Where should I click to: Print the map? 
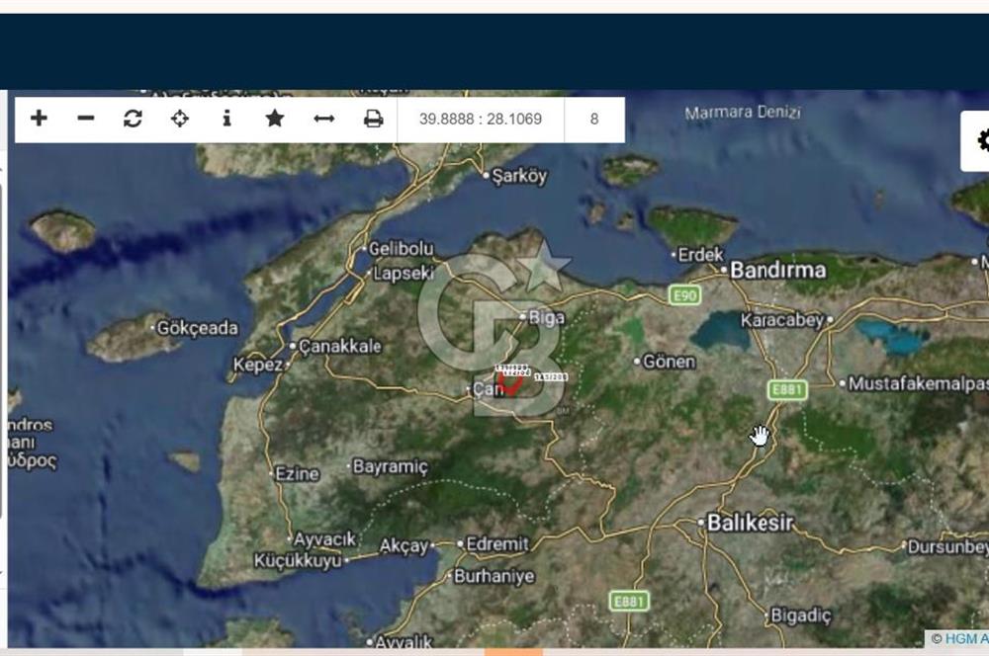(374, 119)
